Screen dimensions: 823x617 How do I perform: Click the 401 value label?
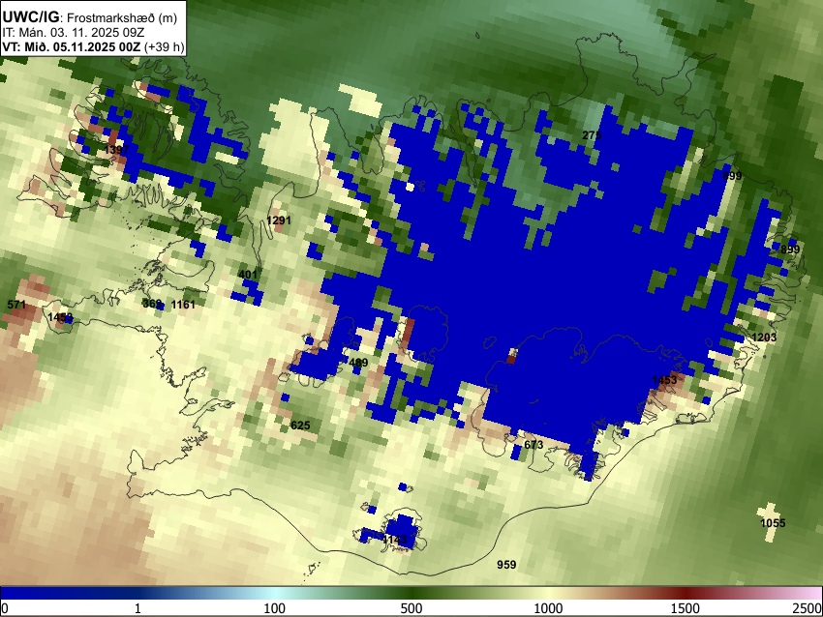point(248,274)
